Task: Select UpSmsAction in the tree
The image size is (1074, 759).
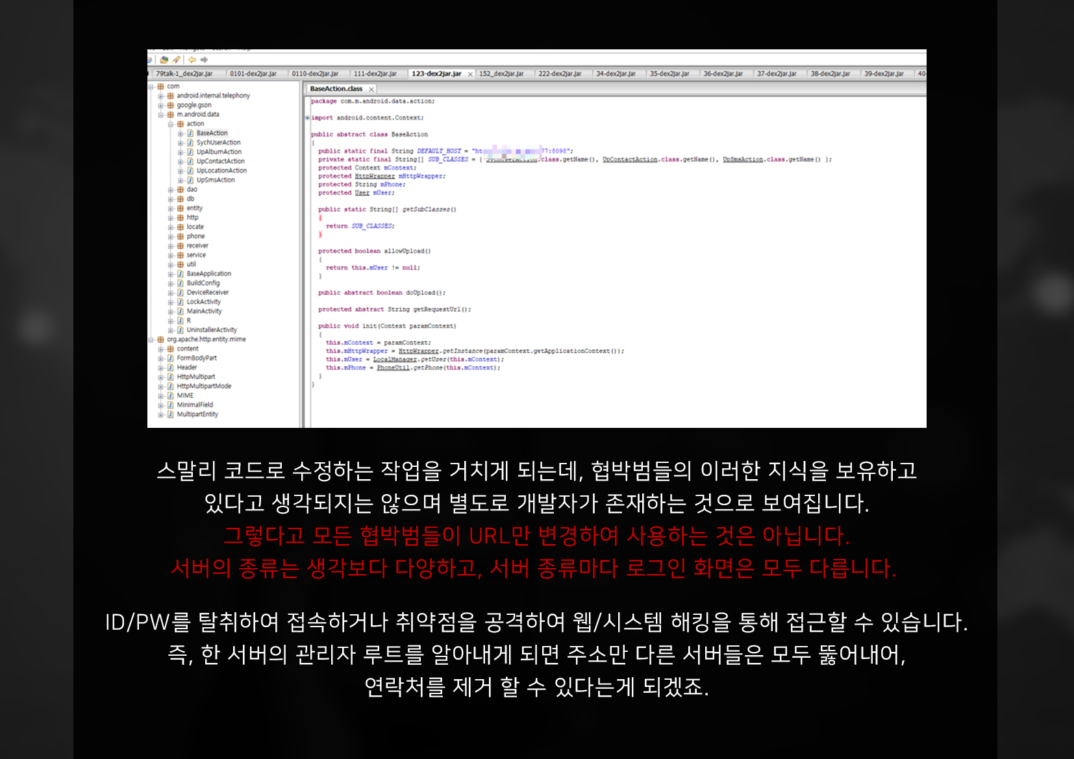Action: [x=216, y=180]
